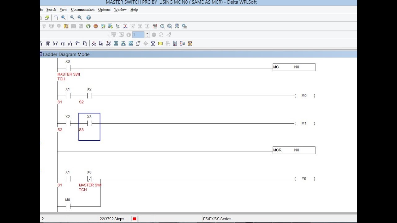Screen dimensions: 397x223
Task: Insert application instruction with F7 icon
Action: click(55, 44)
